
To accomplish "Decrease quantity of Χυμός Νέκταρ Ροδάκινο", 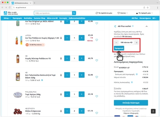I will tap(67, 58).
